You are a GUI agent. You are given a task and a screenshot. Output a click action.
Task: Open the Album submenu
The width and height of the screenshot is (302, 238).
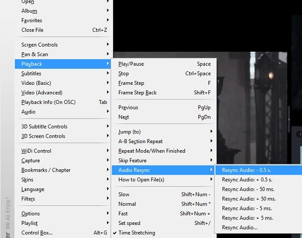tap(62, 11)
